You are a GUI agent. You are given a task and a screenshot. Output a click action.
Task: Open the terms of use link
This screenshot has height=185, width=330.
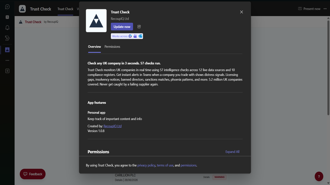(x=165, y=165)
